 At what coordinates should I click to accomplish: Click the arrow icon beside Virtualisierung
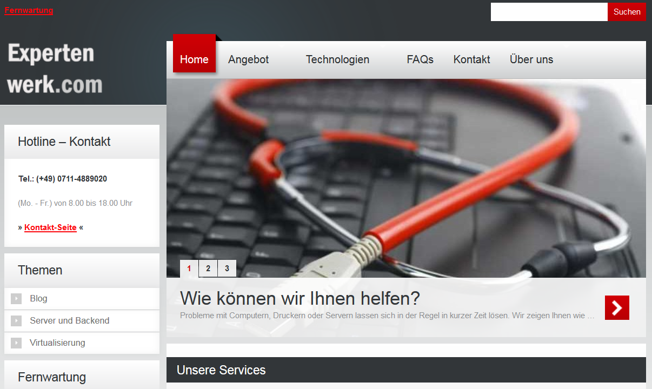[x=16, y=343]
